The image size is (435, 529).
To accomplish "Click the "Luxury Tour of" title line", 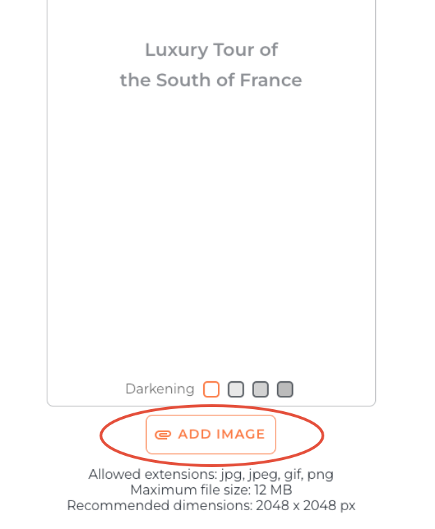I will click(211, 50).
